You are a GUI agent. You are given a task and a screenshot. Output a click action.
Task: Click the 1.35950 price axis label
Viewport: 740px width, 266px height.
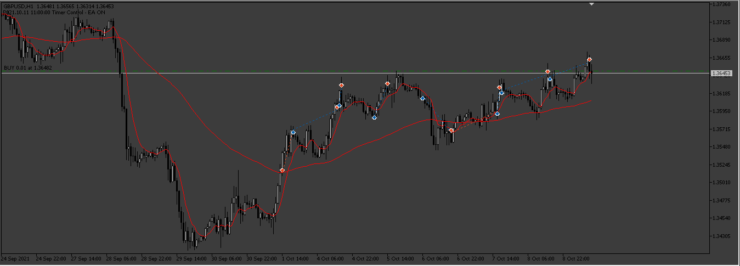721,111
